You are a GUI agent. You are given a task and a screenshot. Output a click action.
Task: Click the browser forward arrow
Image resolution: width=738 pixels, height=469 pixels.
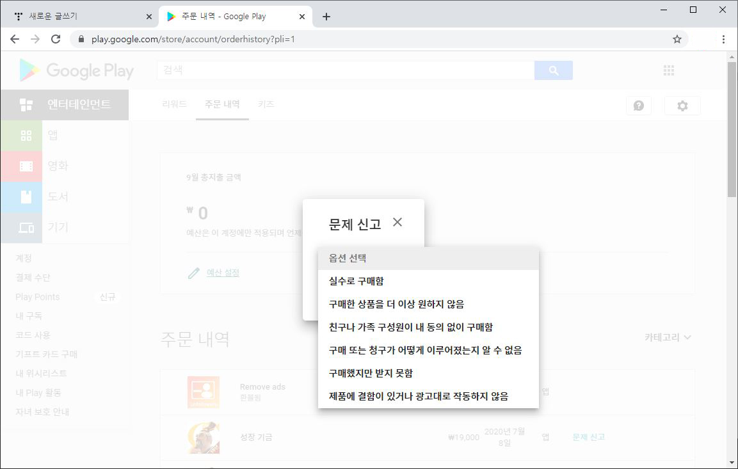tap(35, 39)
